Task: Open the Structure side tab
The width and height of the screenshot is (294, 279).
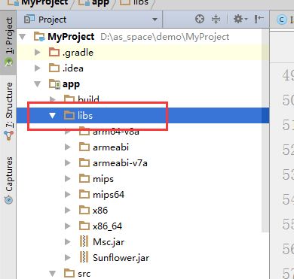Action: (x=9, y=111)
